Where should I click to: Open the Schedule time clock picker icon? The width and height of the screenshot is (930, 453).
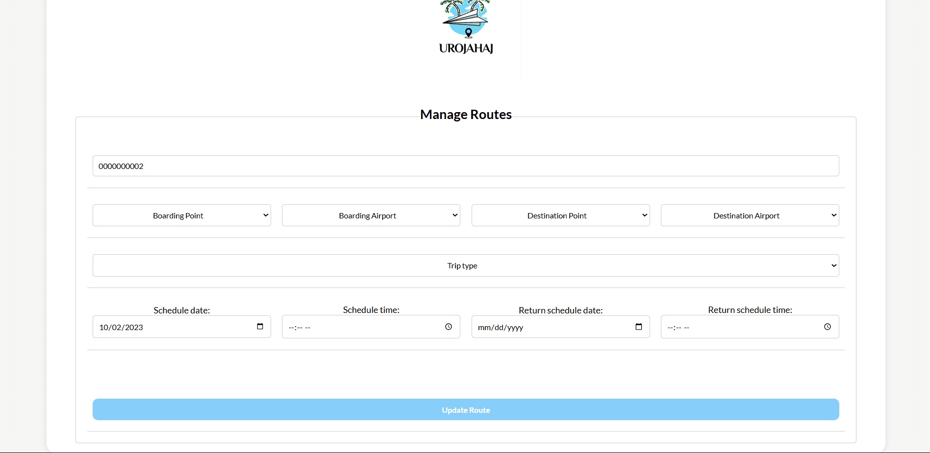pyautogui.click(x=448, y=327)
